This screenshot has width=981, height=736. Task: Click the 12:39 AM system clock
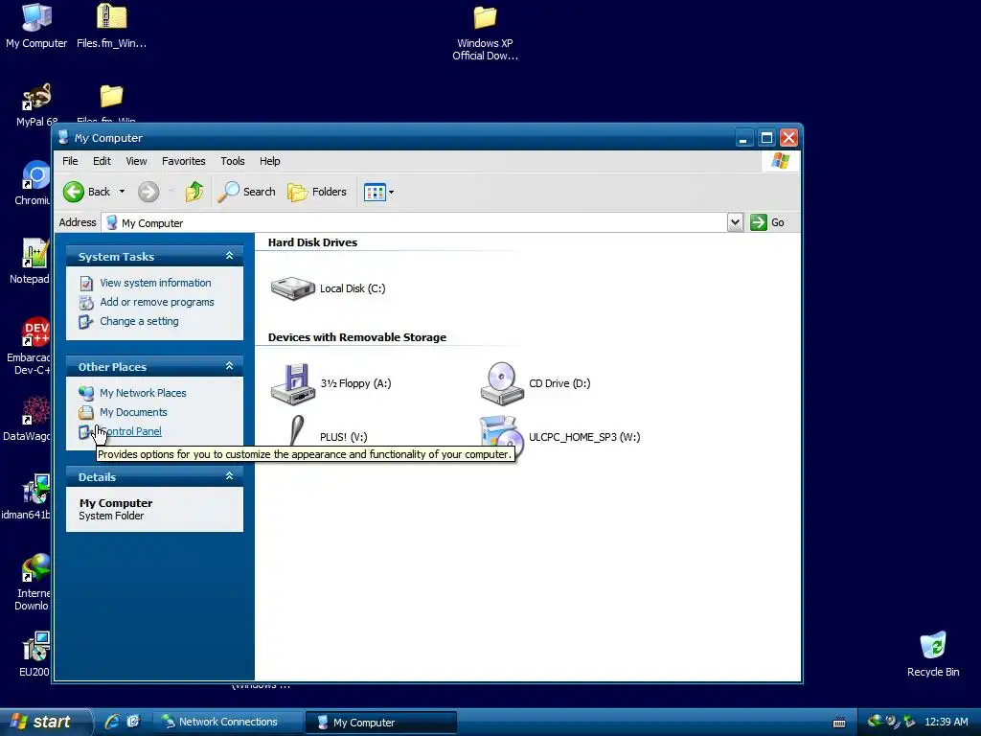click(946, 722)
